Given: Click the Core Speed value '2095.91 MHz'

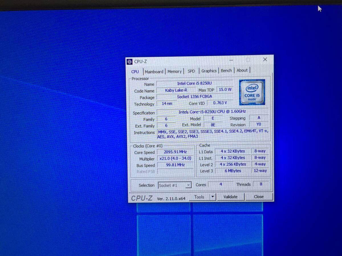Looking at the screenshot, I should coord(175,152).
